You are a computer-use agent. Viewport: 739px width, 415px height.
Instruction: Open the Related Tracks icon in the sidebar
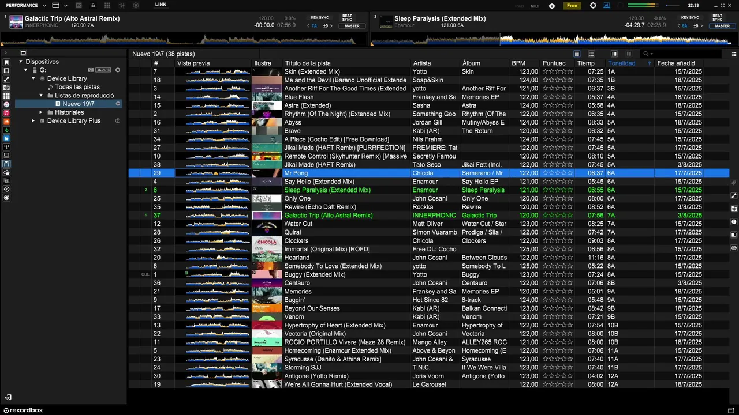click(x=6, y=79)
